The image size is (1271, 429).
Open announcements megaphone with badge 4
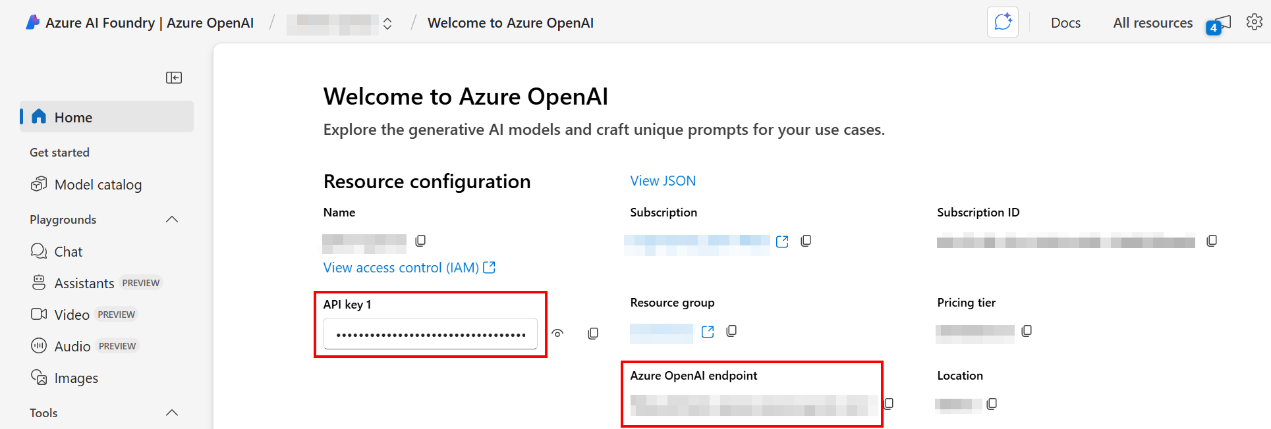coord(1219,24)
